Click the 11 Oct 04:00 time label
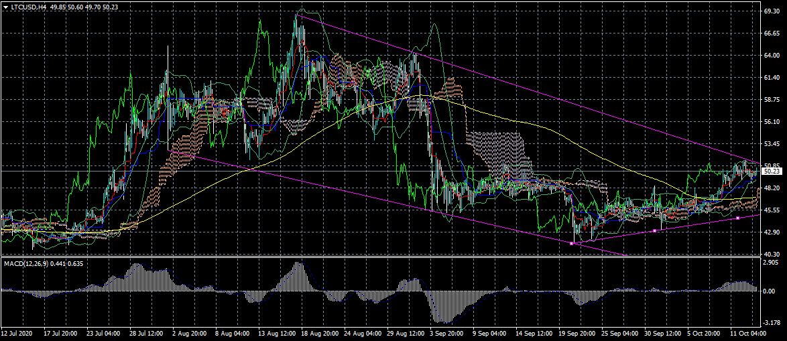The height and width of the screenshot is (341, 787). point(748,333)
